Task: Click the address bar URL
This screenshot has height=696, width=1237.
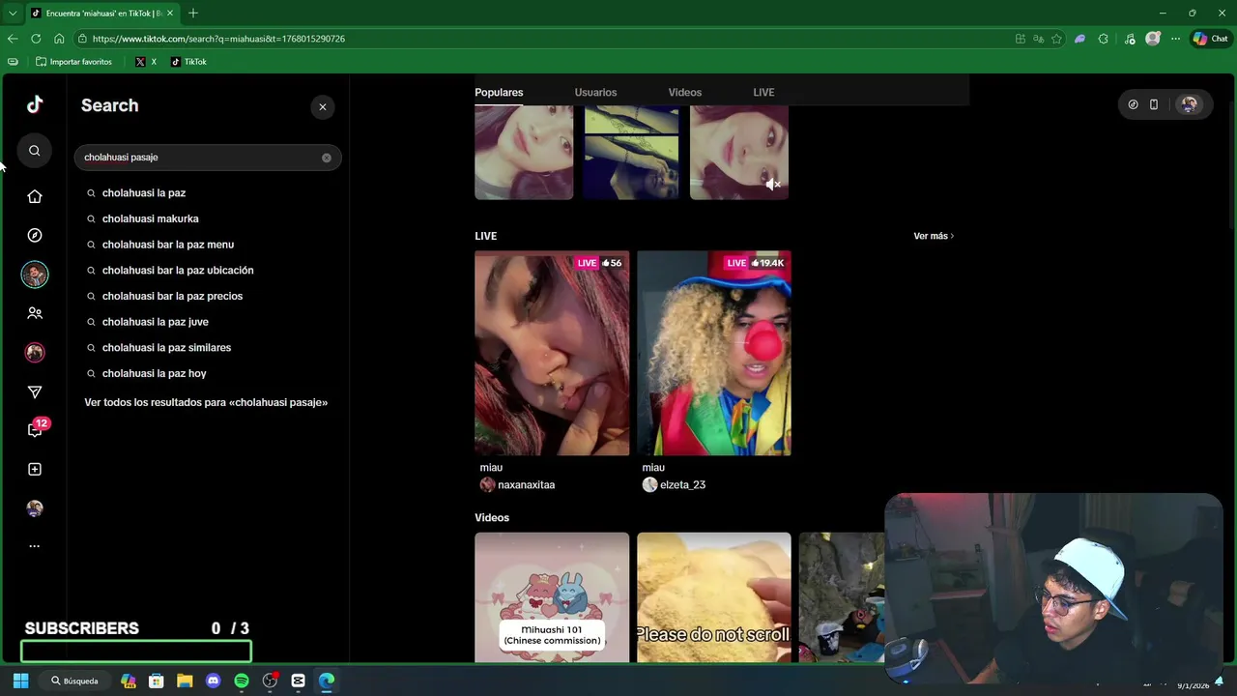Action: [x=218, y=39]
